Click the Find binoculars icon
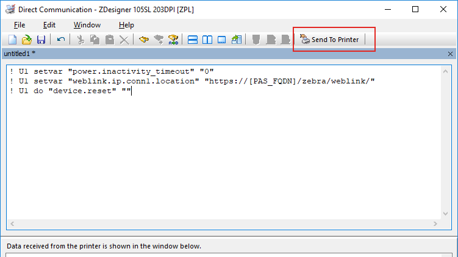 [144, 40]
